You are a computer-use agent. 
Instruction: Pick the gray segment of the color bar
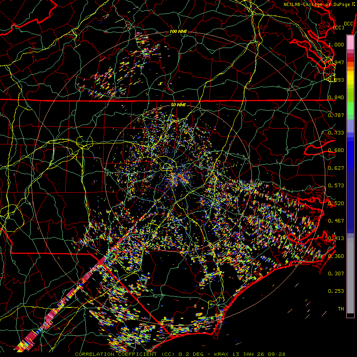coord(350,276)
